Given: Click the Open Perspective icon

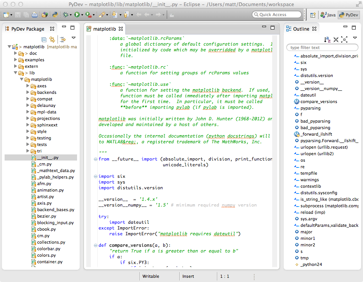Looking at the screenshot, I should pos(313,15).
